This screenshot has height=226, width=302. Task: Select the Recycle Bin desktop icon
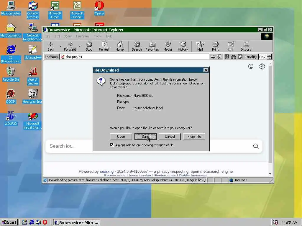[x=11, y=74]
